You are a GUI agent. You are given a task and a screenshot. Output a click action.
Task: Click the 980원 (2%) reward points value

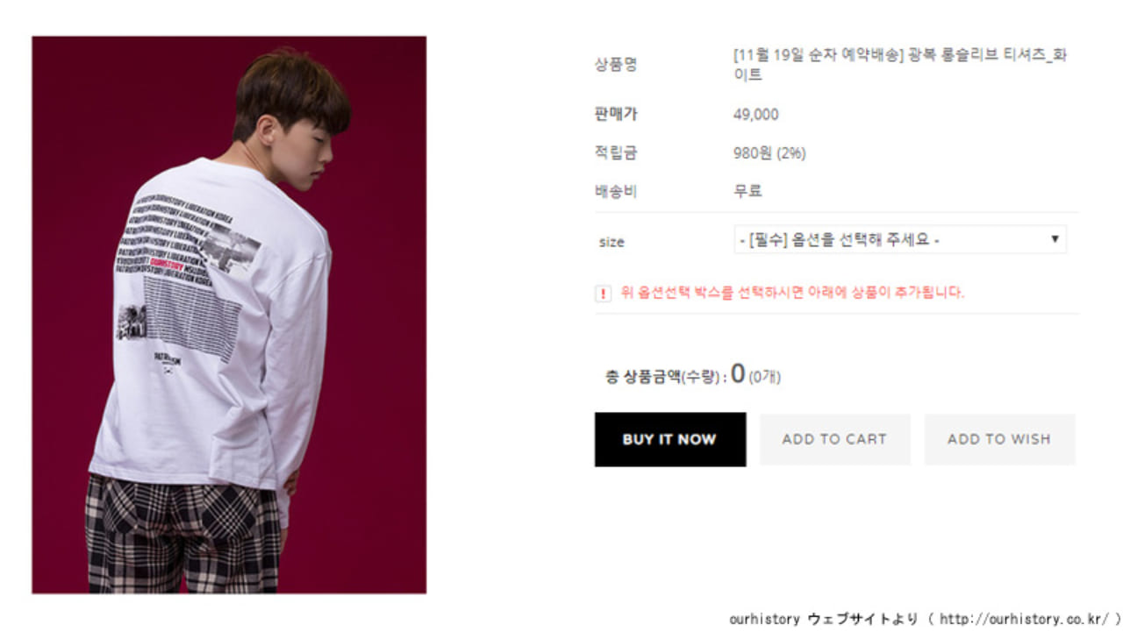[769, 153]
